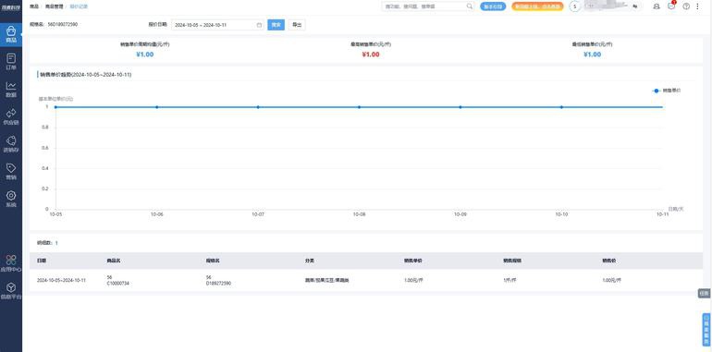The height and width of the screenshot is (352, 712).
Task: Open the 数据 (Data) chart icon
Action: (x=11, y=90)
